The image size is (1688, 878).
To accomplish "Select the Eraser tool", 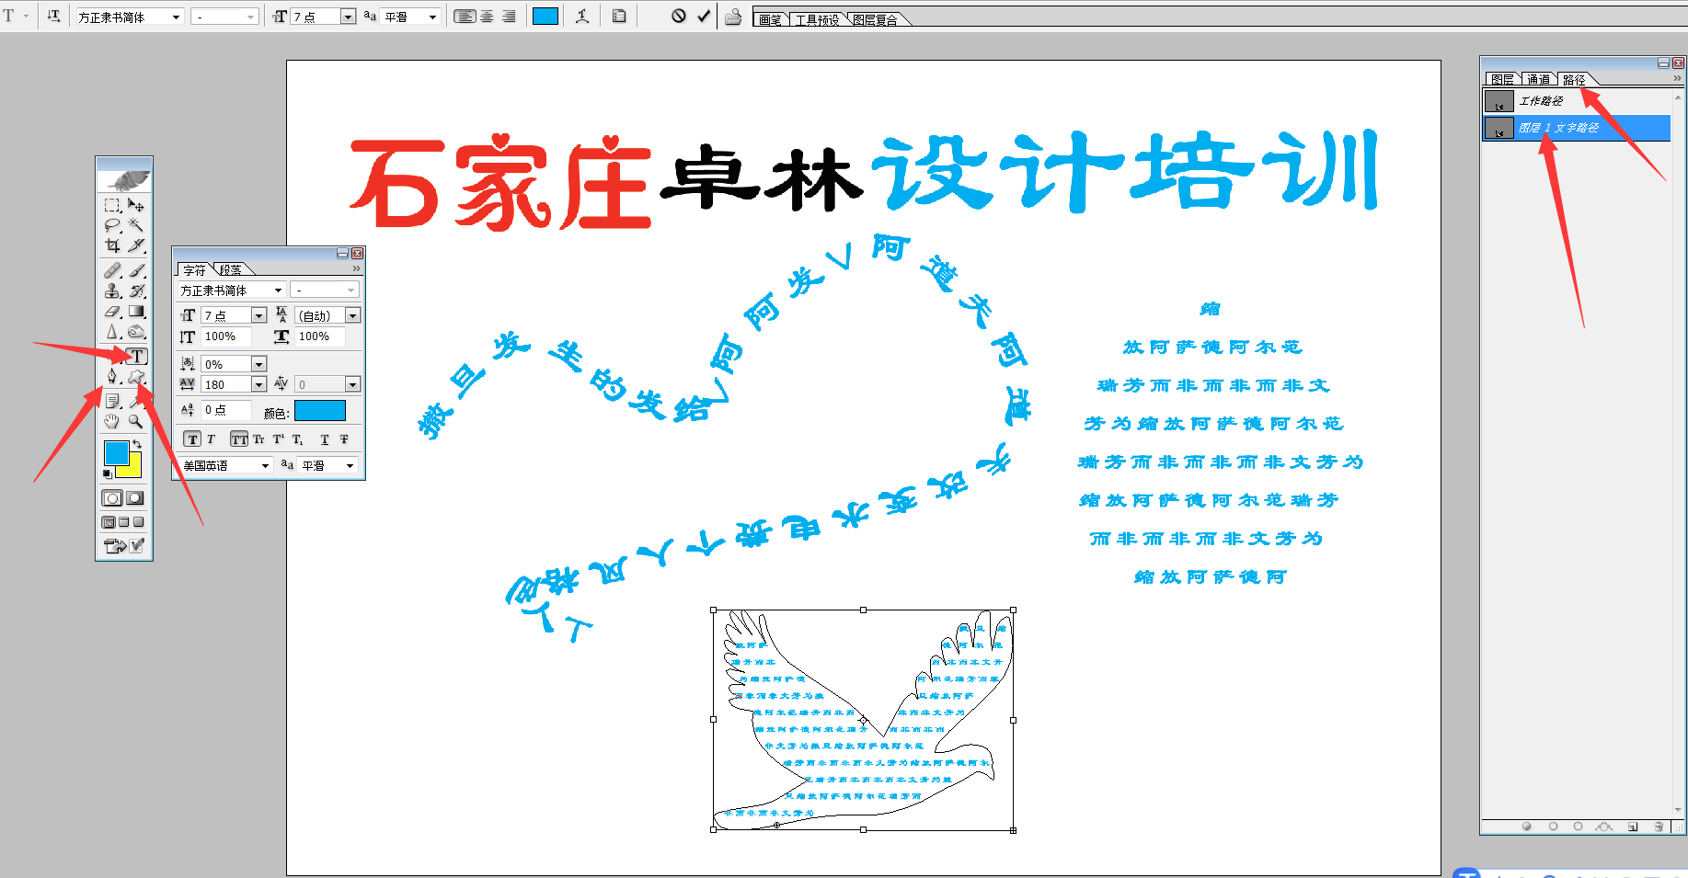I will tap(112, 311).
